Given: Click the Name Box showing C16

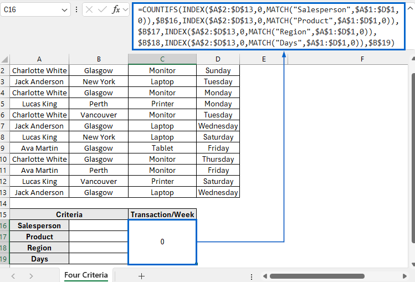Looking at the screenshot, I should coord(28,10).
